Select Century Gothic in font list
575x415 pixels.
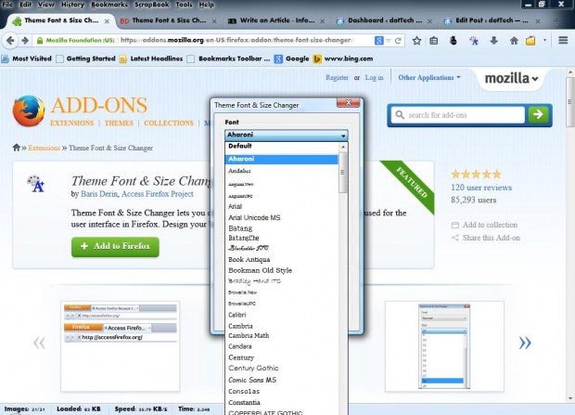coord(281,368)
